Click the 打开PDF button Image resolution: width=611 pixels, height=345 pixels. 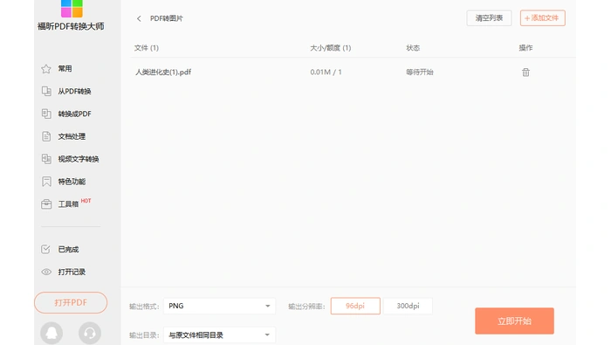click(71, 302)
